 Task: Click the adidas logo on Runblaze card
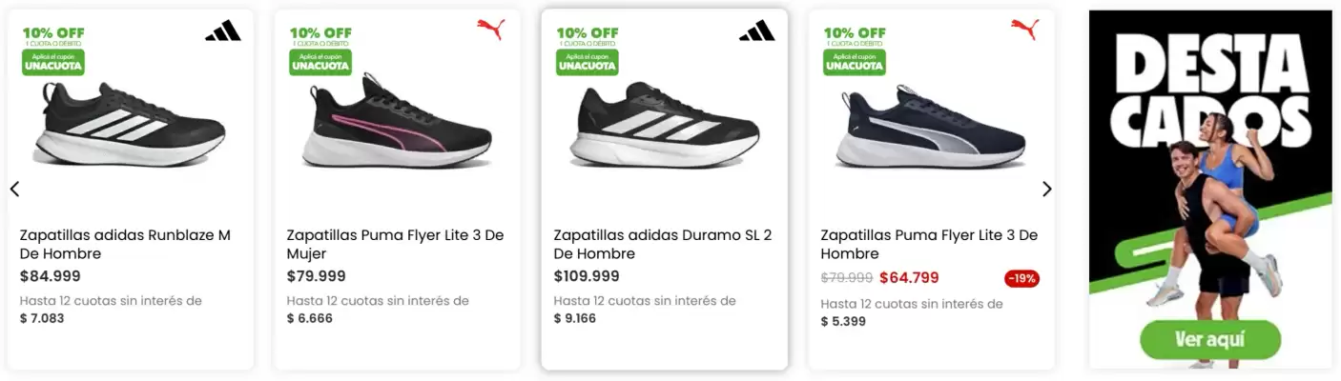click(x=222, y=31)
